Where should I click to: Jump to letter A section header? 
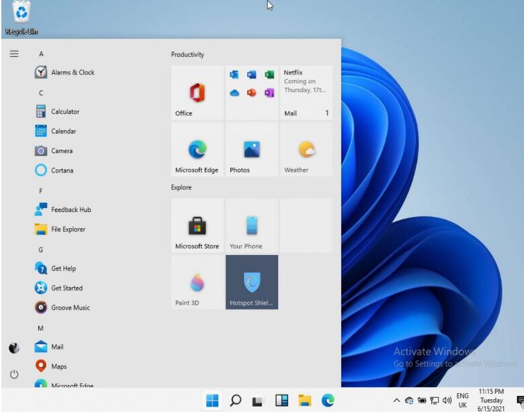pos(41,54)
